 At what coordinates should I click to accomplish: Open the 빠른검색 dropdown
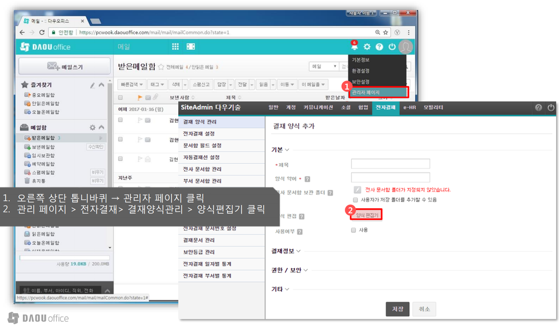click(131, 84)
